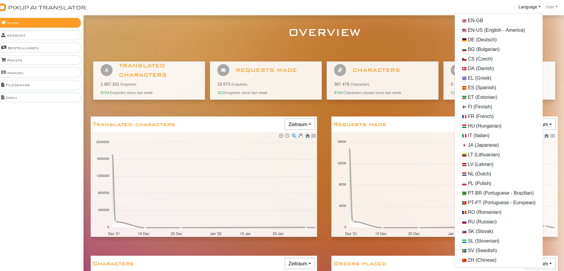
Task: Click the Pixup AI Translator logo
Action: click(43, 7)
